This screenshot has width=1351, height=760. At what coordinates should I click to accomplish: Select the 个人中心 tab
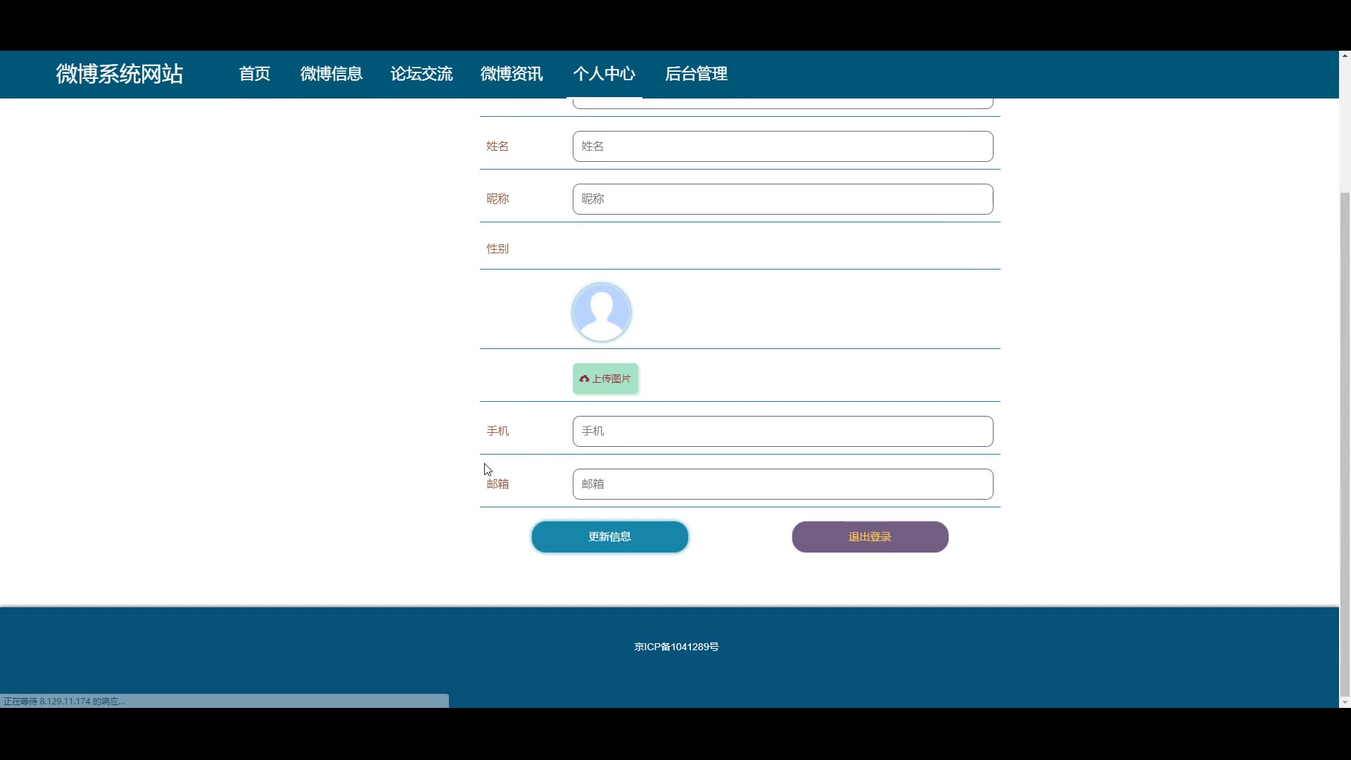pos(604,74)
